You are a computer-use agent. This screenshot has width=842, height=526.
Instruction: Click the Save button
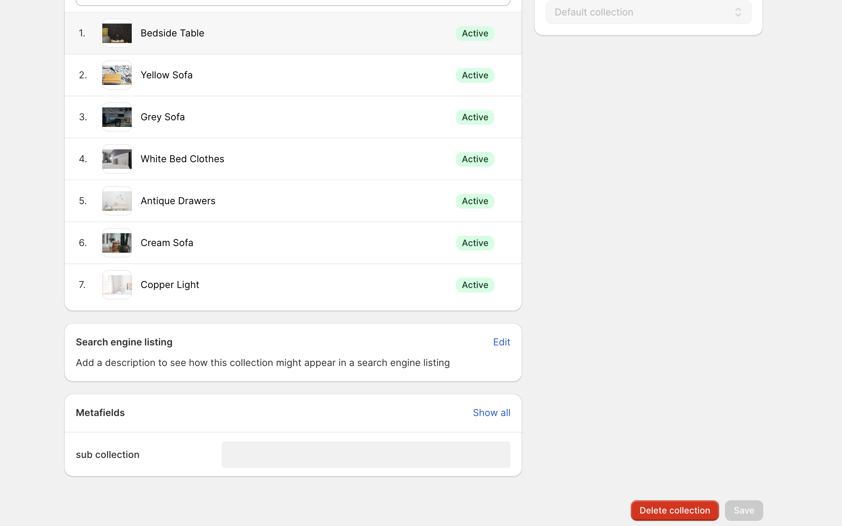coord(744,510)
